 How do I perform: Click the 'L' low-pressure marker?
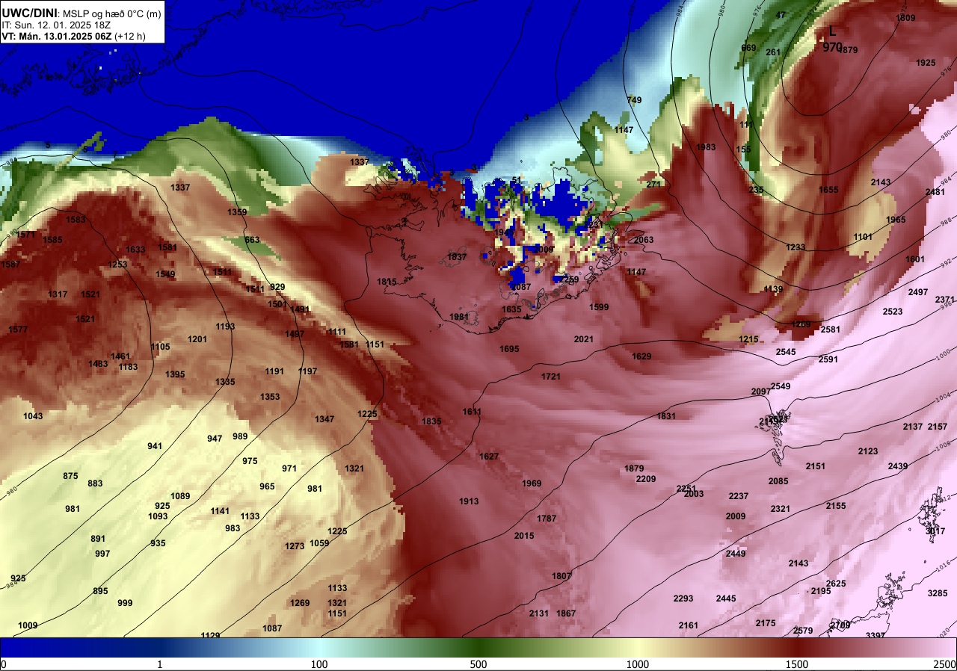coord(832,32)
